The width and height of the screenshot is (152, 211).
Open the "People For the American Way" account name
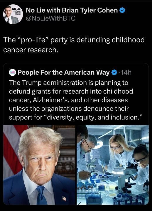[64, 73]
